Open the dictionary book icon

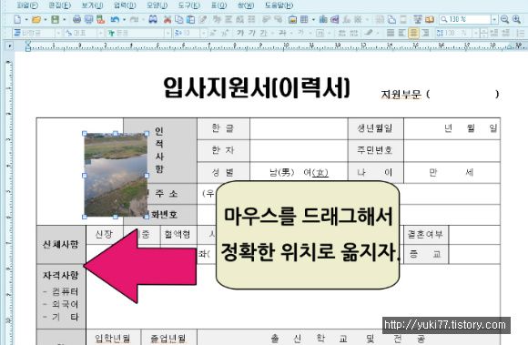click(x=430, y=19)
